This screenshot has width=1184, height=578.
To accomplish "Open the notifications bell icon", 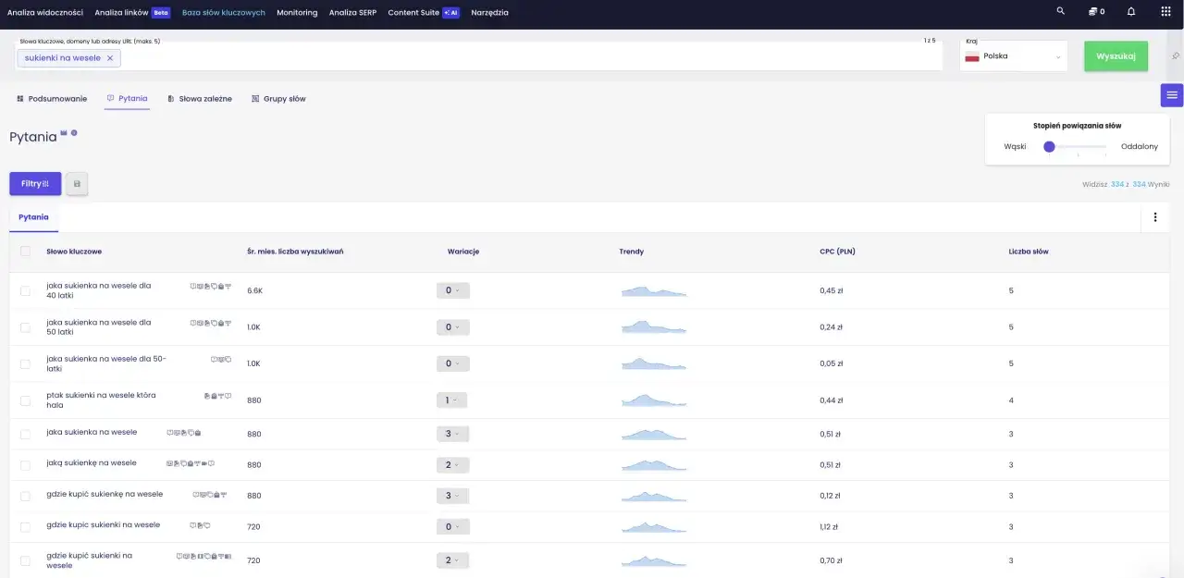I will pos(1131,12).
